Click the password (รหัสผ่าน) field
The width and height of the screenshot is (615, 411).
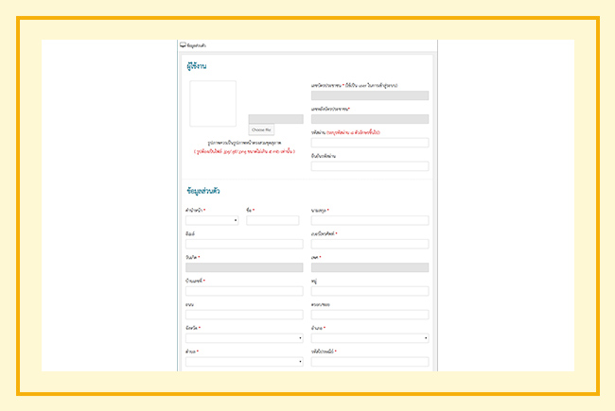(369, 143)
